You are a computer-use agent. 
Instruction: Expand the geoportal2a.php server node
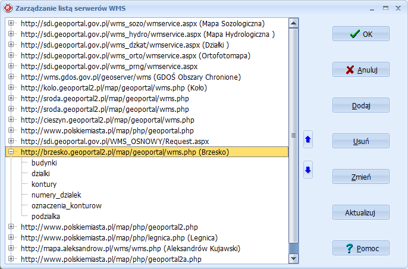click(x=11, y=259)
